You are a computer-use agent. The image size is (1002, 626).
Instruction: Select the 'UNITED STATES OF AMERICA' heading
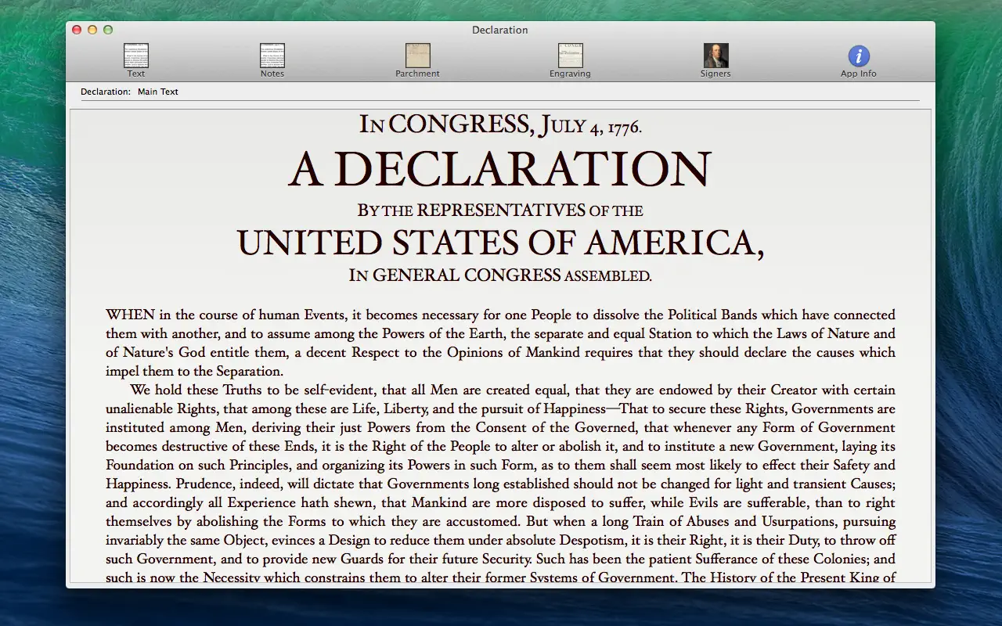[x=501, y=243]
